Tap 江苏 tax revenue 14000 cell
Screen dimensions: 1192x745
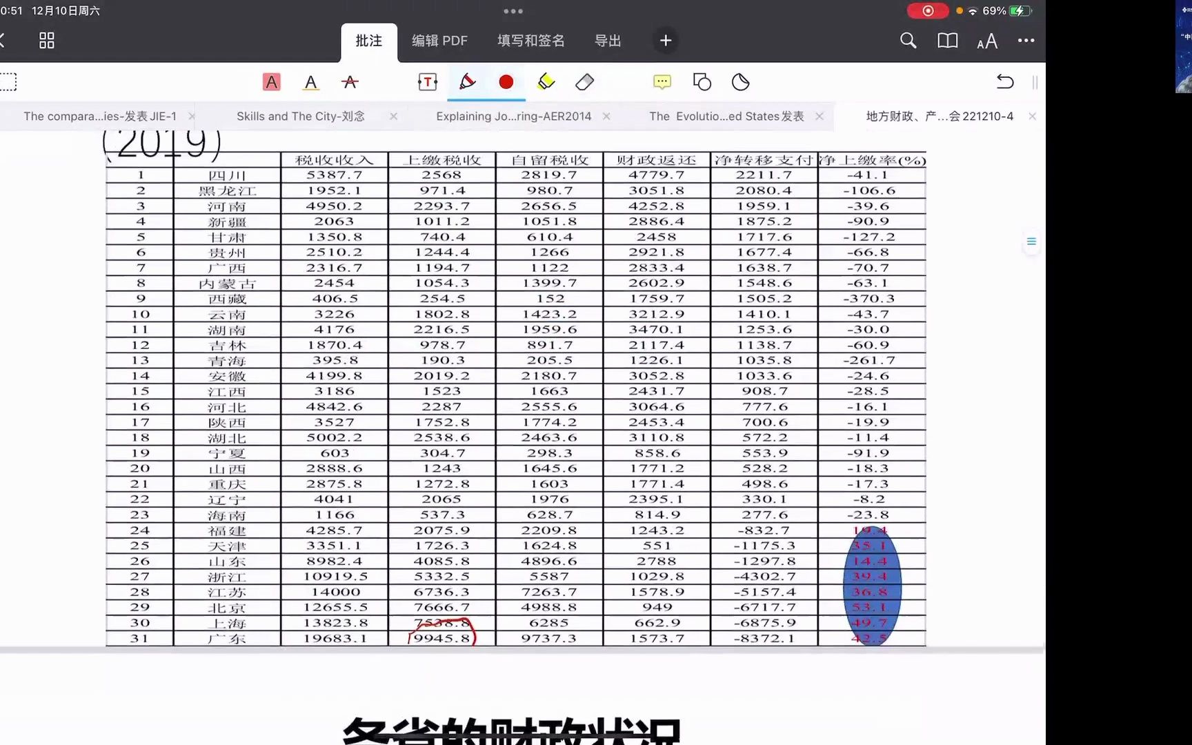point(335,592)
